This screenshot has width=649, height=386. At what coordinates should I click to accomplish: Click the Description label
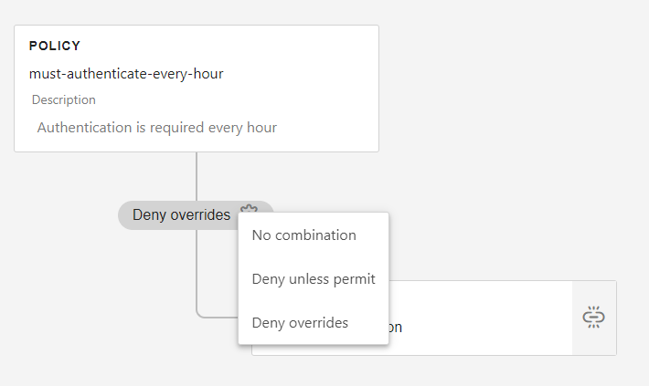click(x=64, y=99)
